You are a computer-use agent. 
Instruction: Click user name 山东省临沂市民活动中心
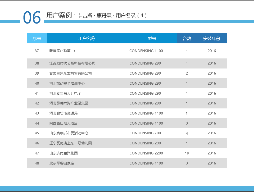[69, 133]
